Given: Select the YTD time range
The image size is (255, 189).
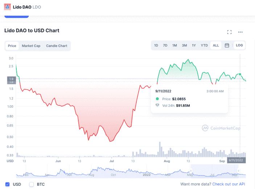Looking at the screenshot, I should point(204,45).
